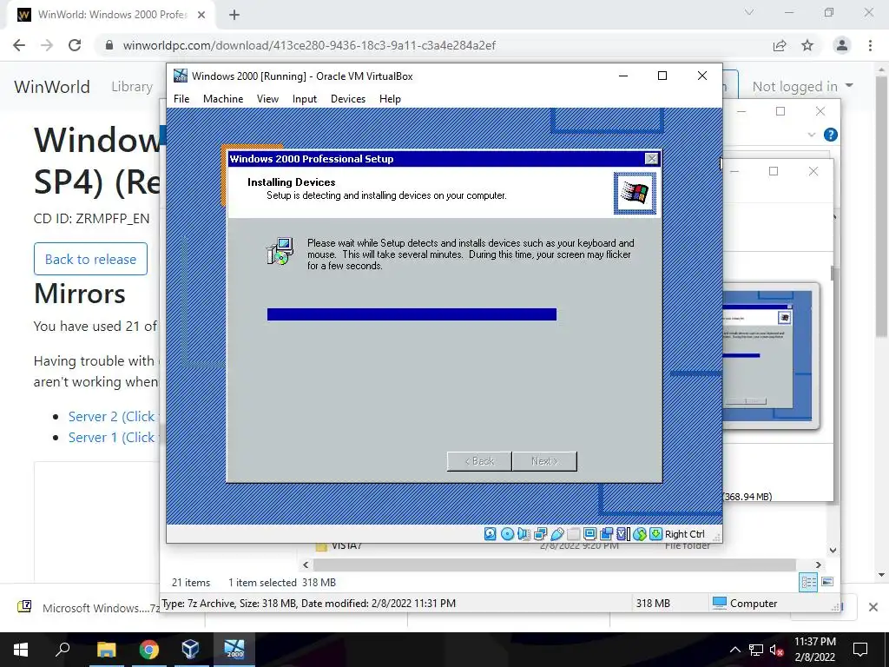Open the Chrome profile avatar
889x667 pixels.
click(x=842, y=45)
